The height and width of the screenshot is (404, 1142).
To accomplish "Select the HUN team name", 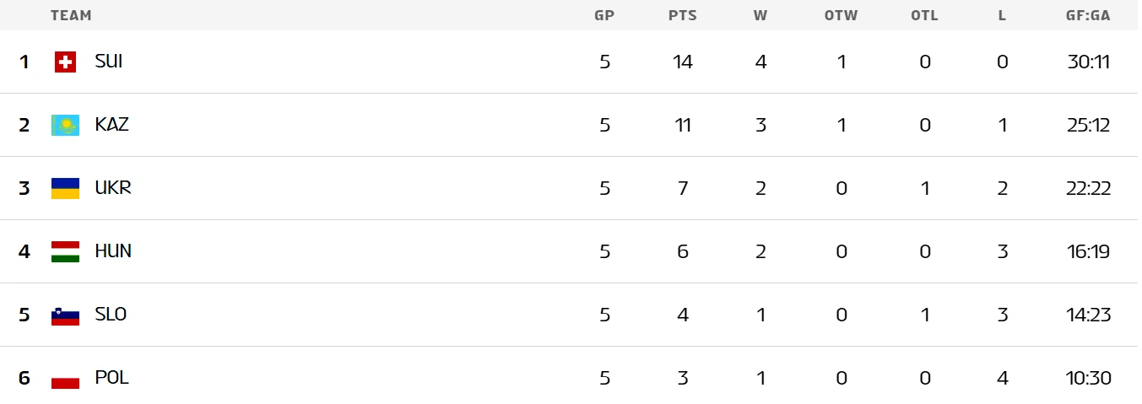I will [x=113, y=250].
